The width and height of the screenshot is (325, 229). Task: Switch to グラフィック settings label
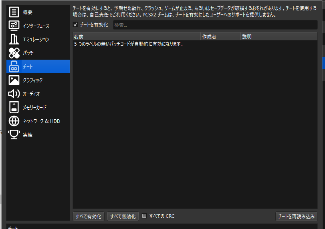(x=33, y=80)
